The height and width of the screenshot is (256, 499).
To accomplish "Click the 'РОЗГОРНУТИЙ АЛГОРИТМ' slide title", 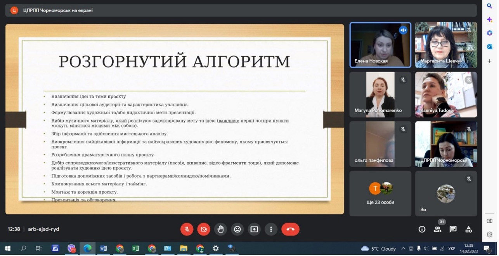I will pos(174,62).
